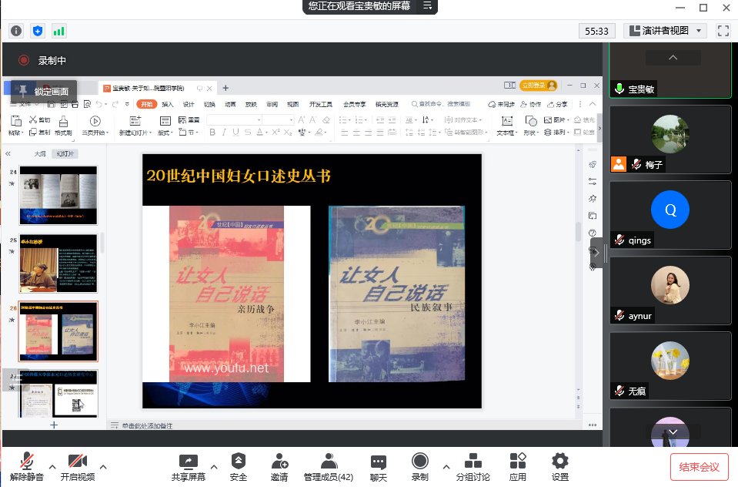This screenshot has height=487, width=738.
Task: Click the red 结束会议 button
Action: click(x=700, y=467)
